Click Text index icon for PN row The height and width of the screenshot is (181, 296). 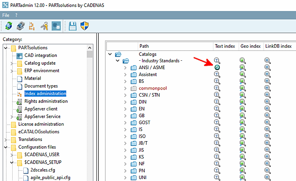[x=217, y=170]
